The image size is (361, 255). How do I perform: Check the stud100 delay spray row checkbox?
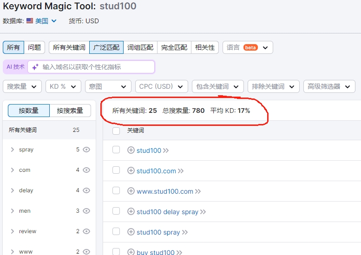tap(116, 211)
